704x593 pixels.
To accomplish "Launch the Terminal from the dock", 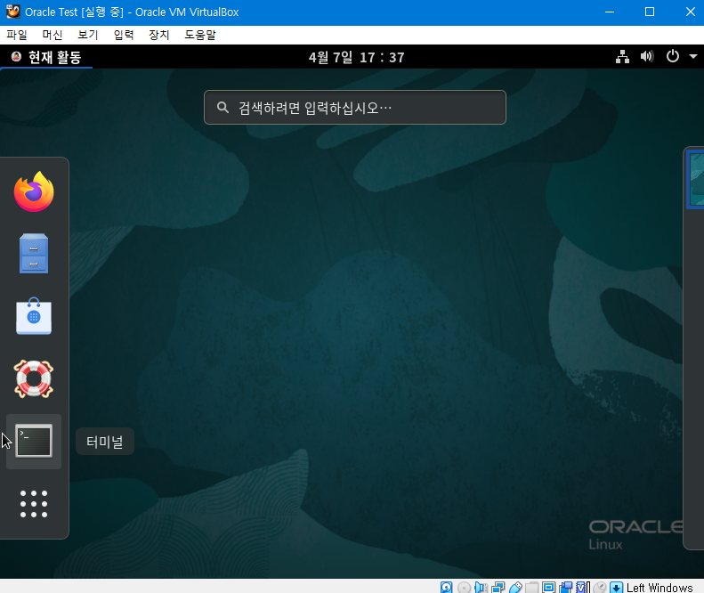I will (34, 441).
